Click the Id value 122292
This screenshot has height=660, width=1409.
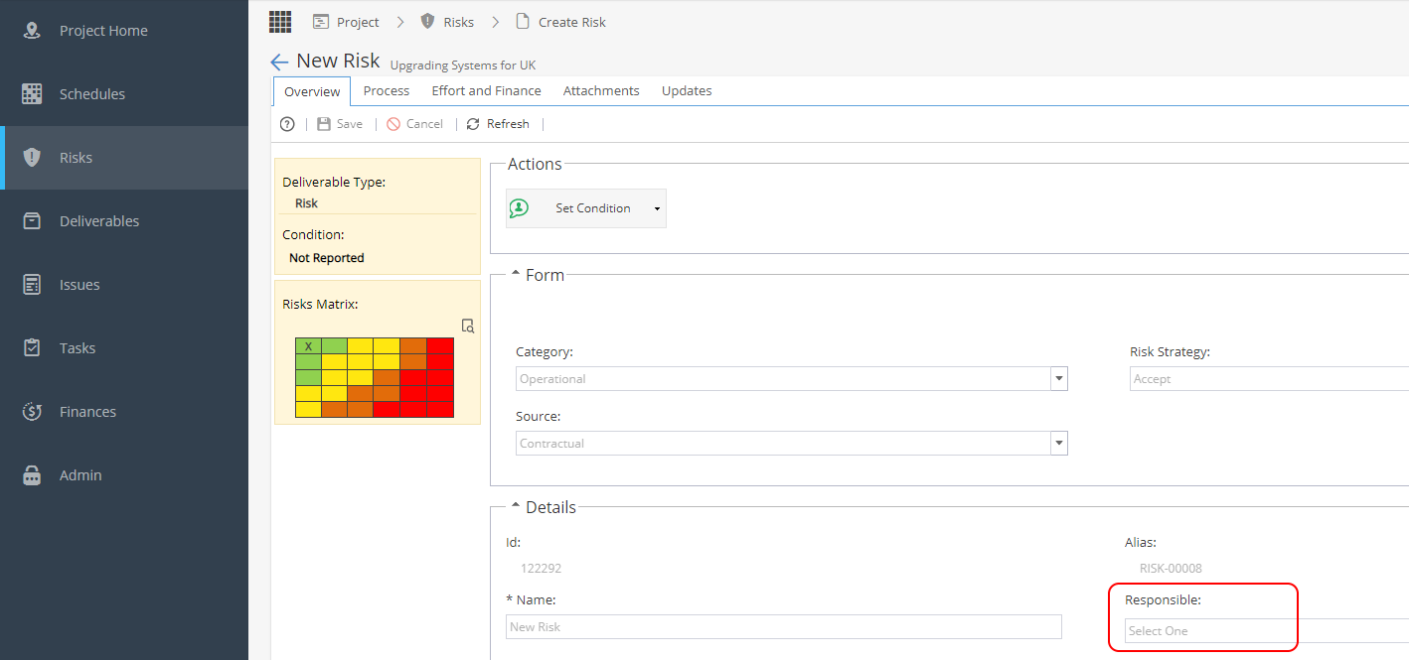541,569
